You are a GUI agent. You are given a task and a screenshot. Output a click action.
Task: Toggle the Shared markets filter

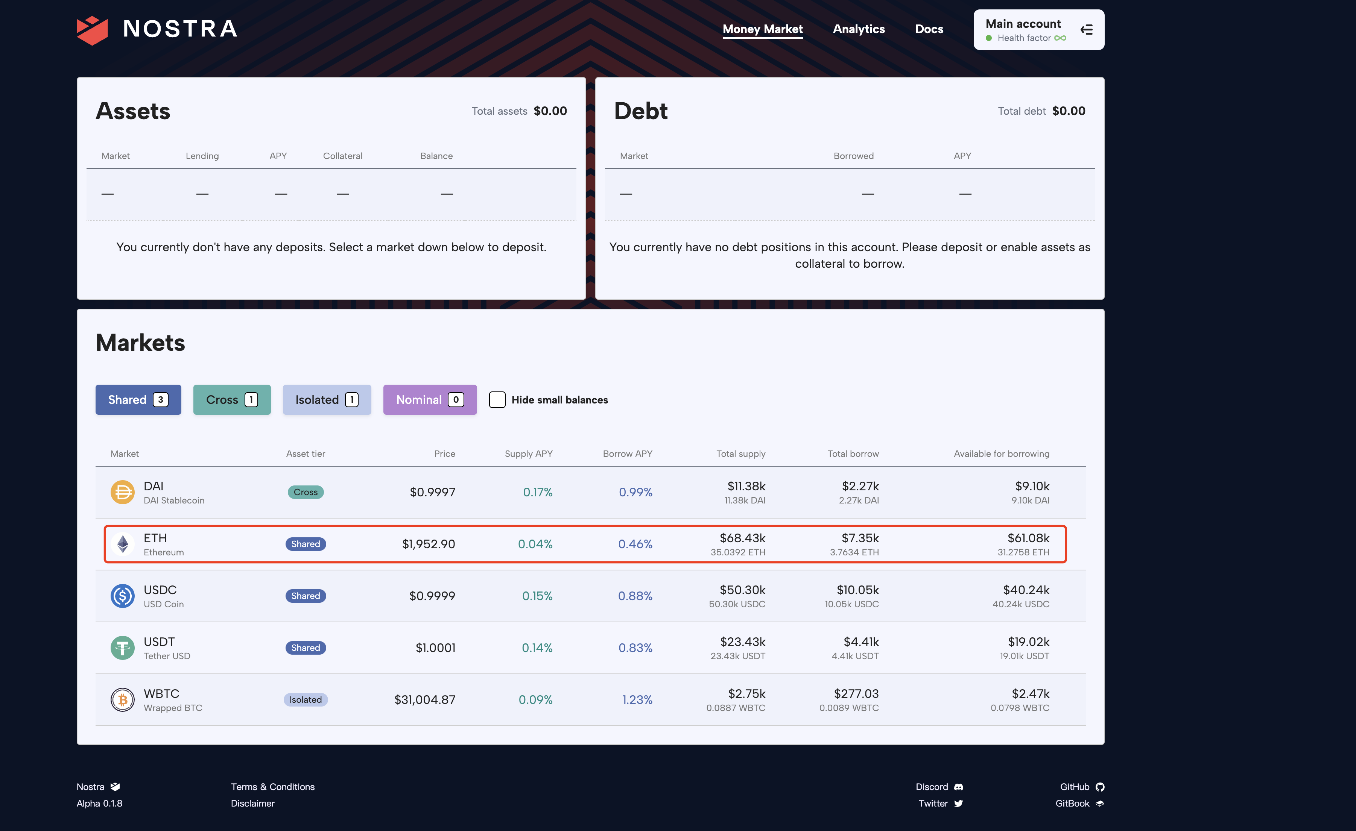coord(138,400)
